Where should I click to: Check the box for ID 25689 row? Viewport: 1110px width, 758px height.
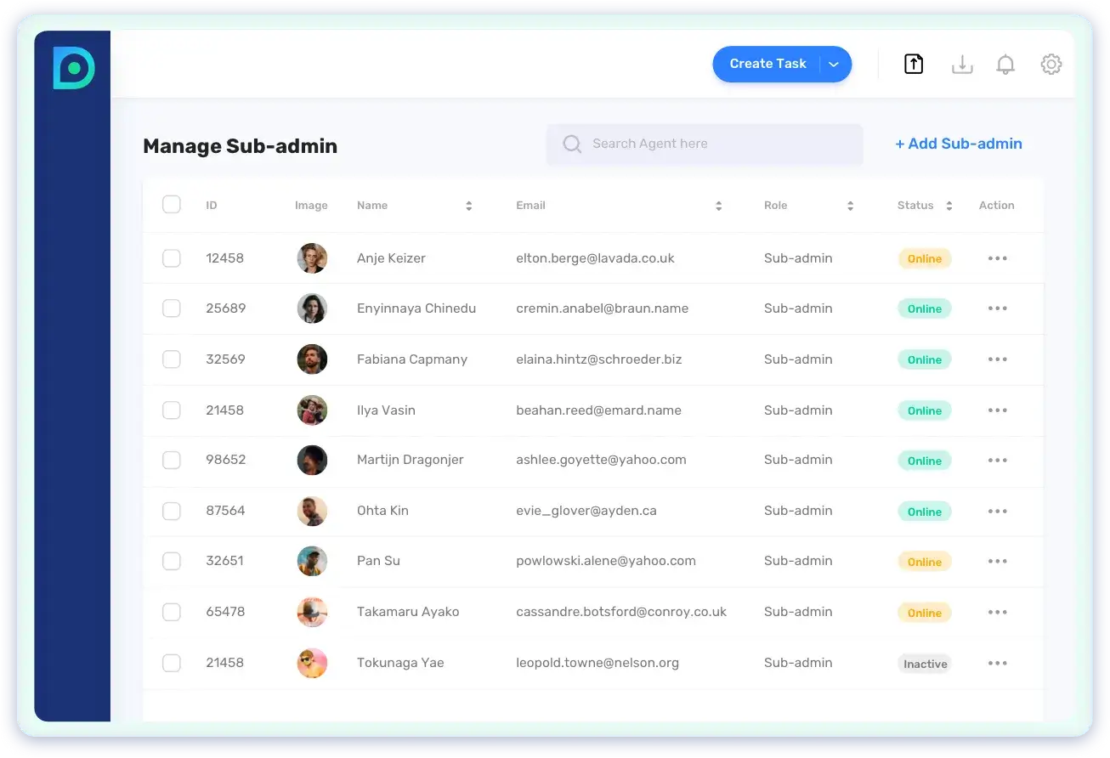coord(172,308)
